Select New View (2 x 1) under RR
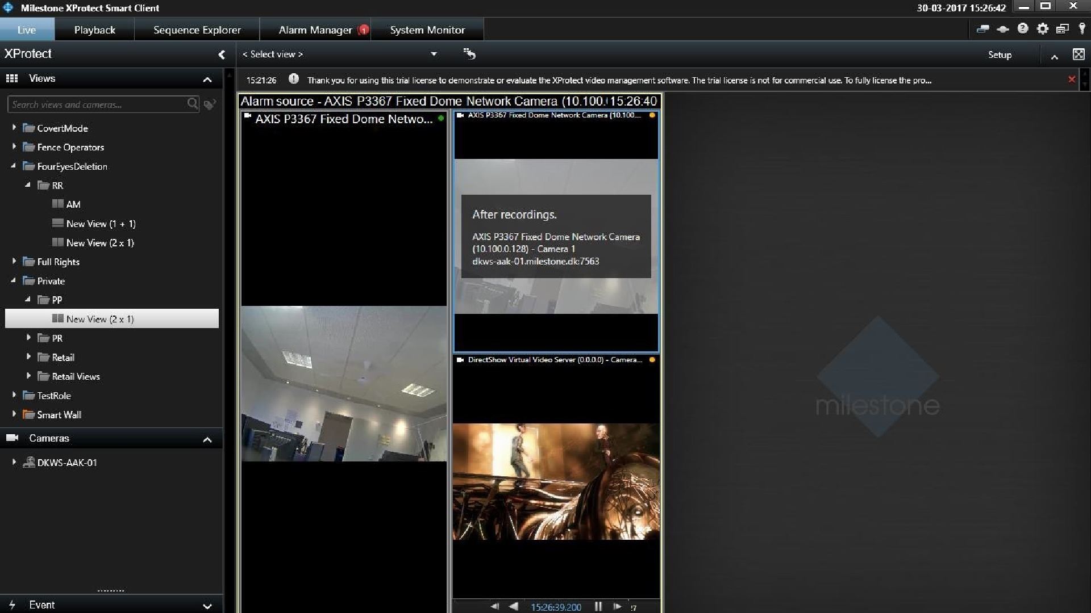The image size is (1091, 613). coord(100,243)
